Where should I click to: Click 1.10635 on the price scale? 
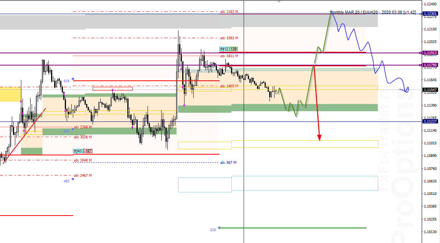430,181
